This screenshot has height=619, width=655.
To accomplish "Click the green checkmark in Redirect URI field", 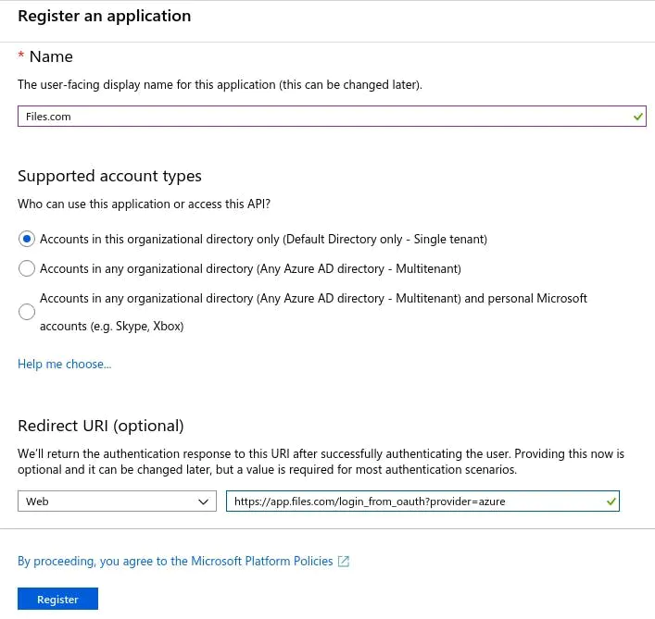I will [611, 501].
